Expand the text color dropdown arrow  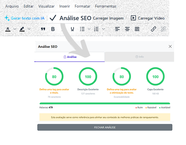coord(15,29)
